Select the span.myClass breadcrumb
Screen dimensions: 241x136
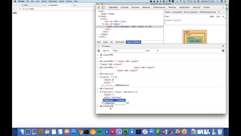133,42
